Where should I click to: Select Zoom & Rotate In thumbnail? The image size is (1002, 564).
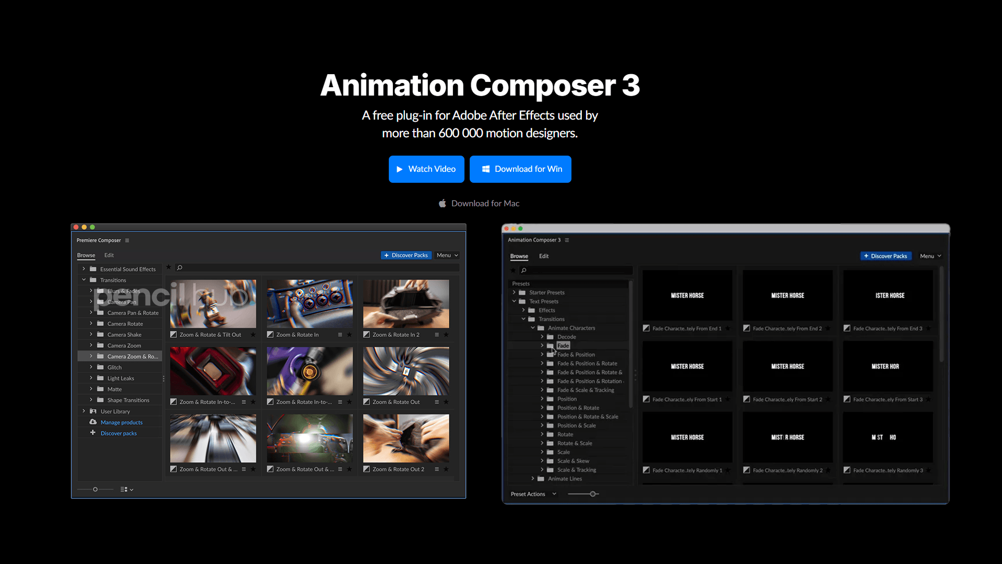click(309, 304)
